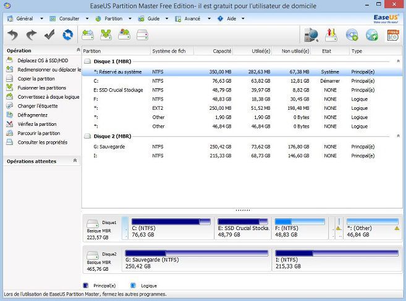Click the G: Sauvegarde block in Disque2 map

coord(197,260)
